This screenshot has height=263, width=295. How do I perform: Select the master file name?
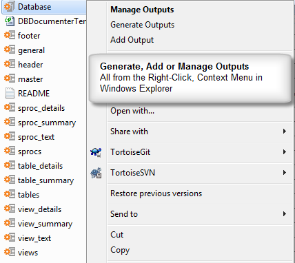(30, 79)
